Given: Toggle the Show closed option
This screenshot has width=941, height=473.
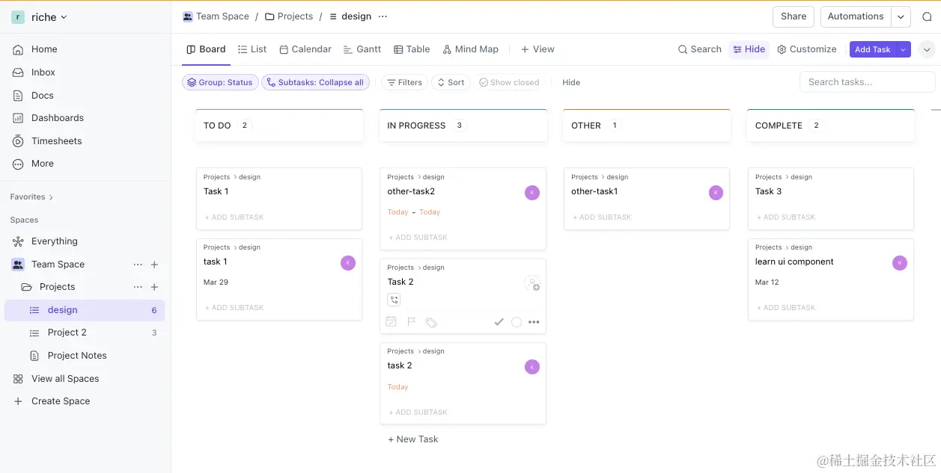Looking at the screenshot, I should coord(509,82).
